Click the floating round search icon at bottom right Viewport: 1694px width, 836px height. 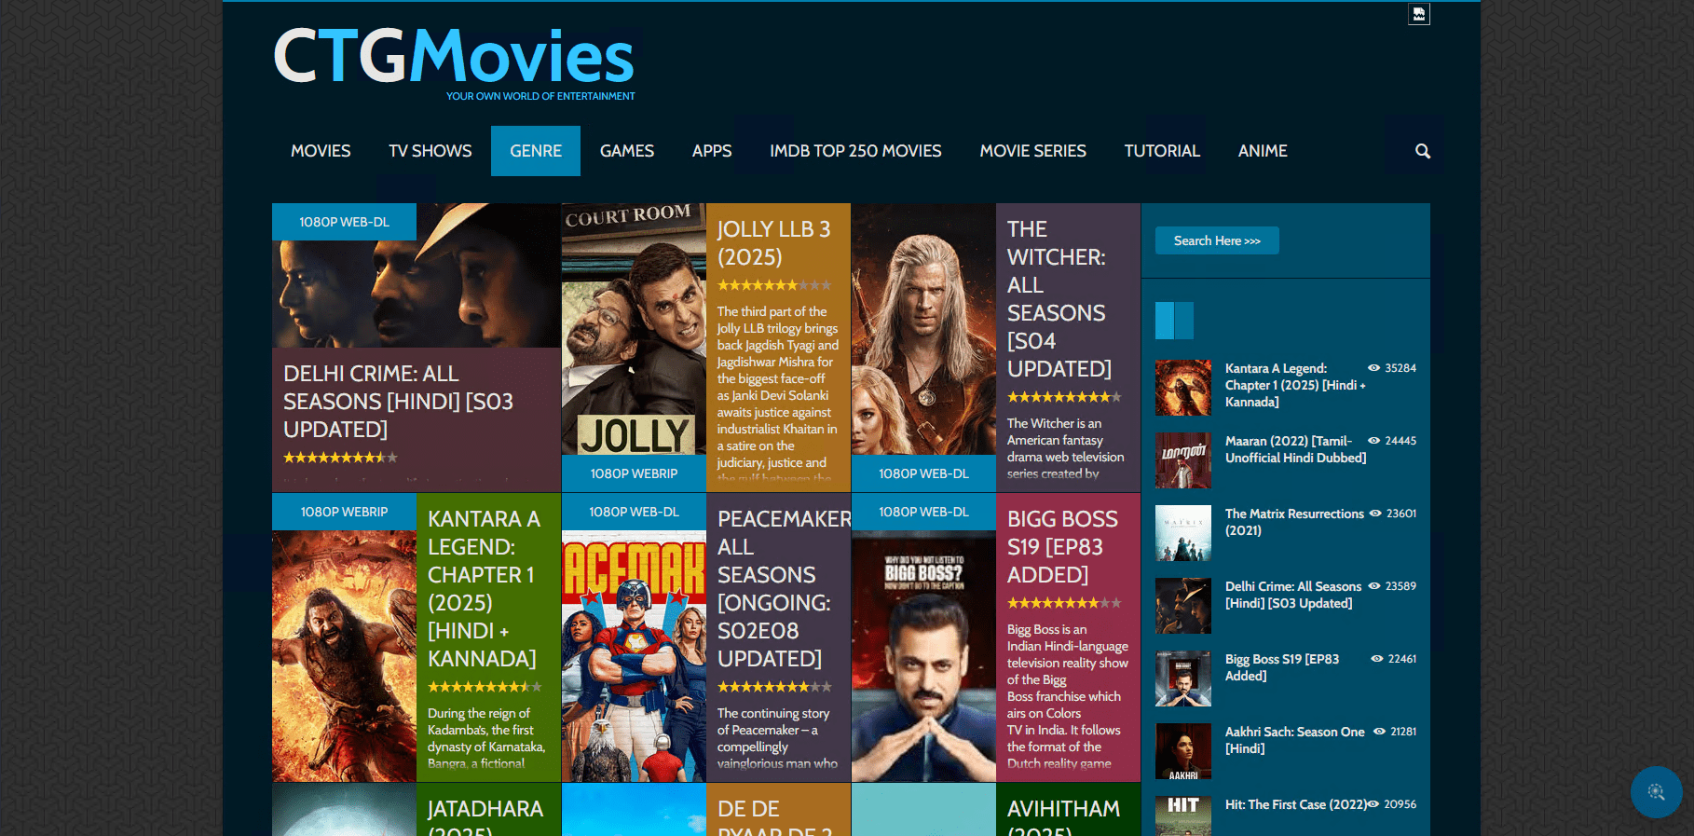point(1656,792)
